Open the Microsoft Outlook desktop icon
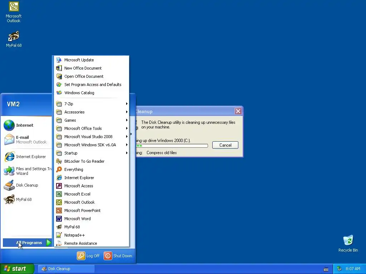The image size is (366, 274). [x=14, y=6]
